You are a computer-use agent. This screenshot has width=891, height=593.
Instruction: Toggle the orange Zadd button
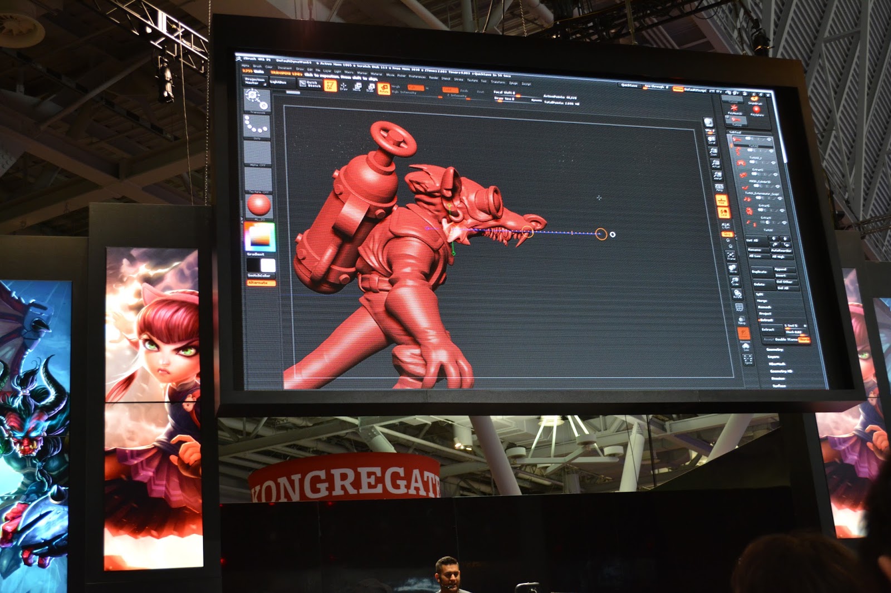click(x=450, y=90)
